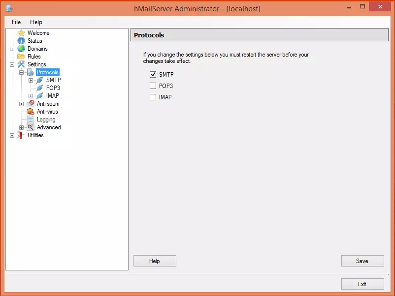The image size is (395, 296).
Task: Click the Save button
Action: point(362,261)
